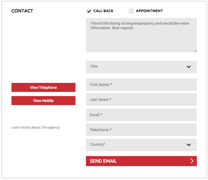Select the CALL BACK label text

click(x=103, y=11)
